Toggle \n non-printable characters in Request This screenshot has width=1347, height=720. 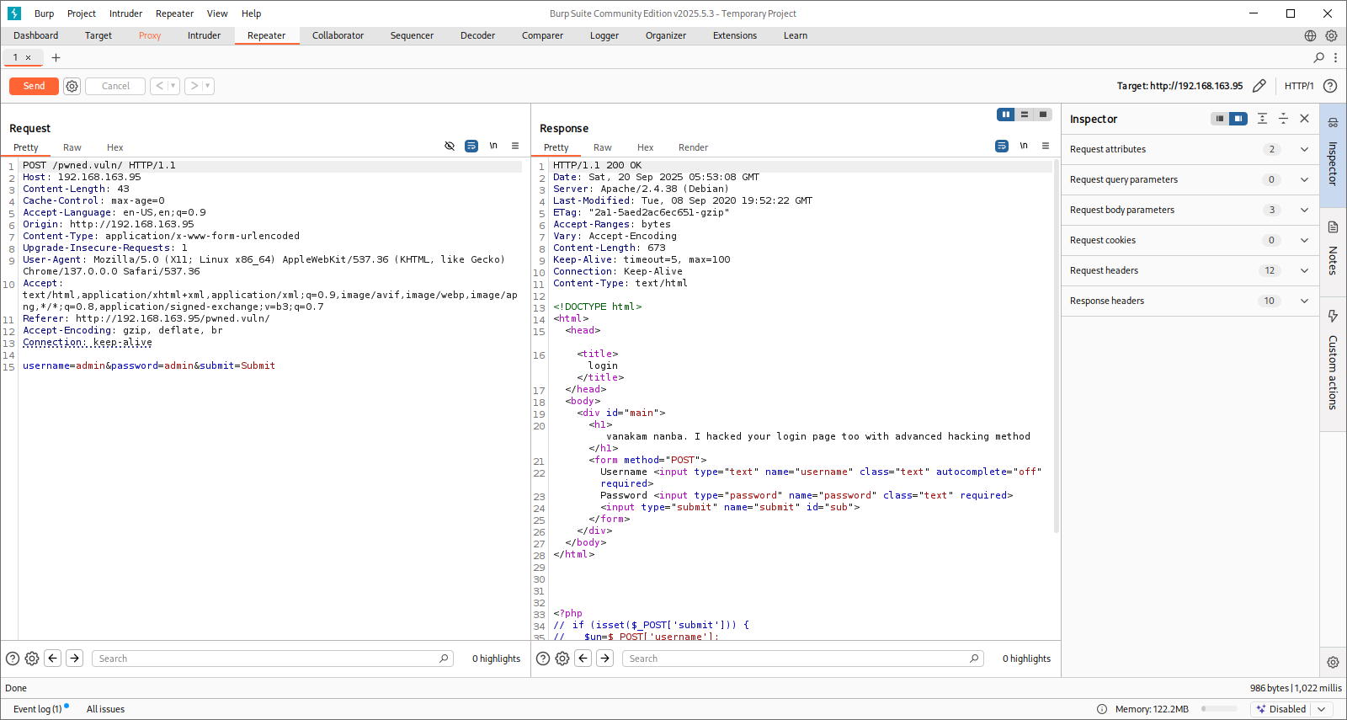click(493, 146)
